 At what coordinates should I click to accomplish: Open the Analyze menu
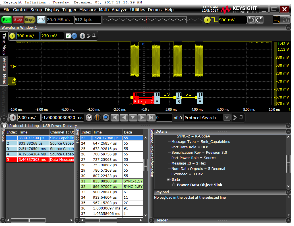click(119, 10)
